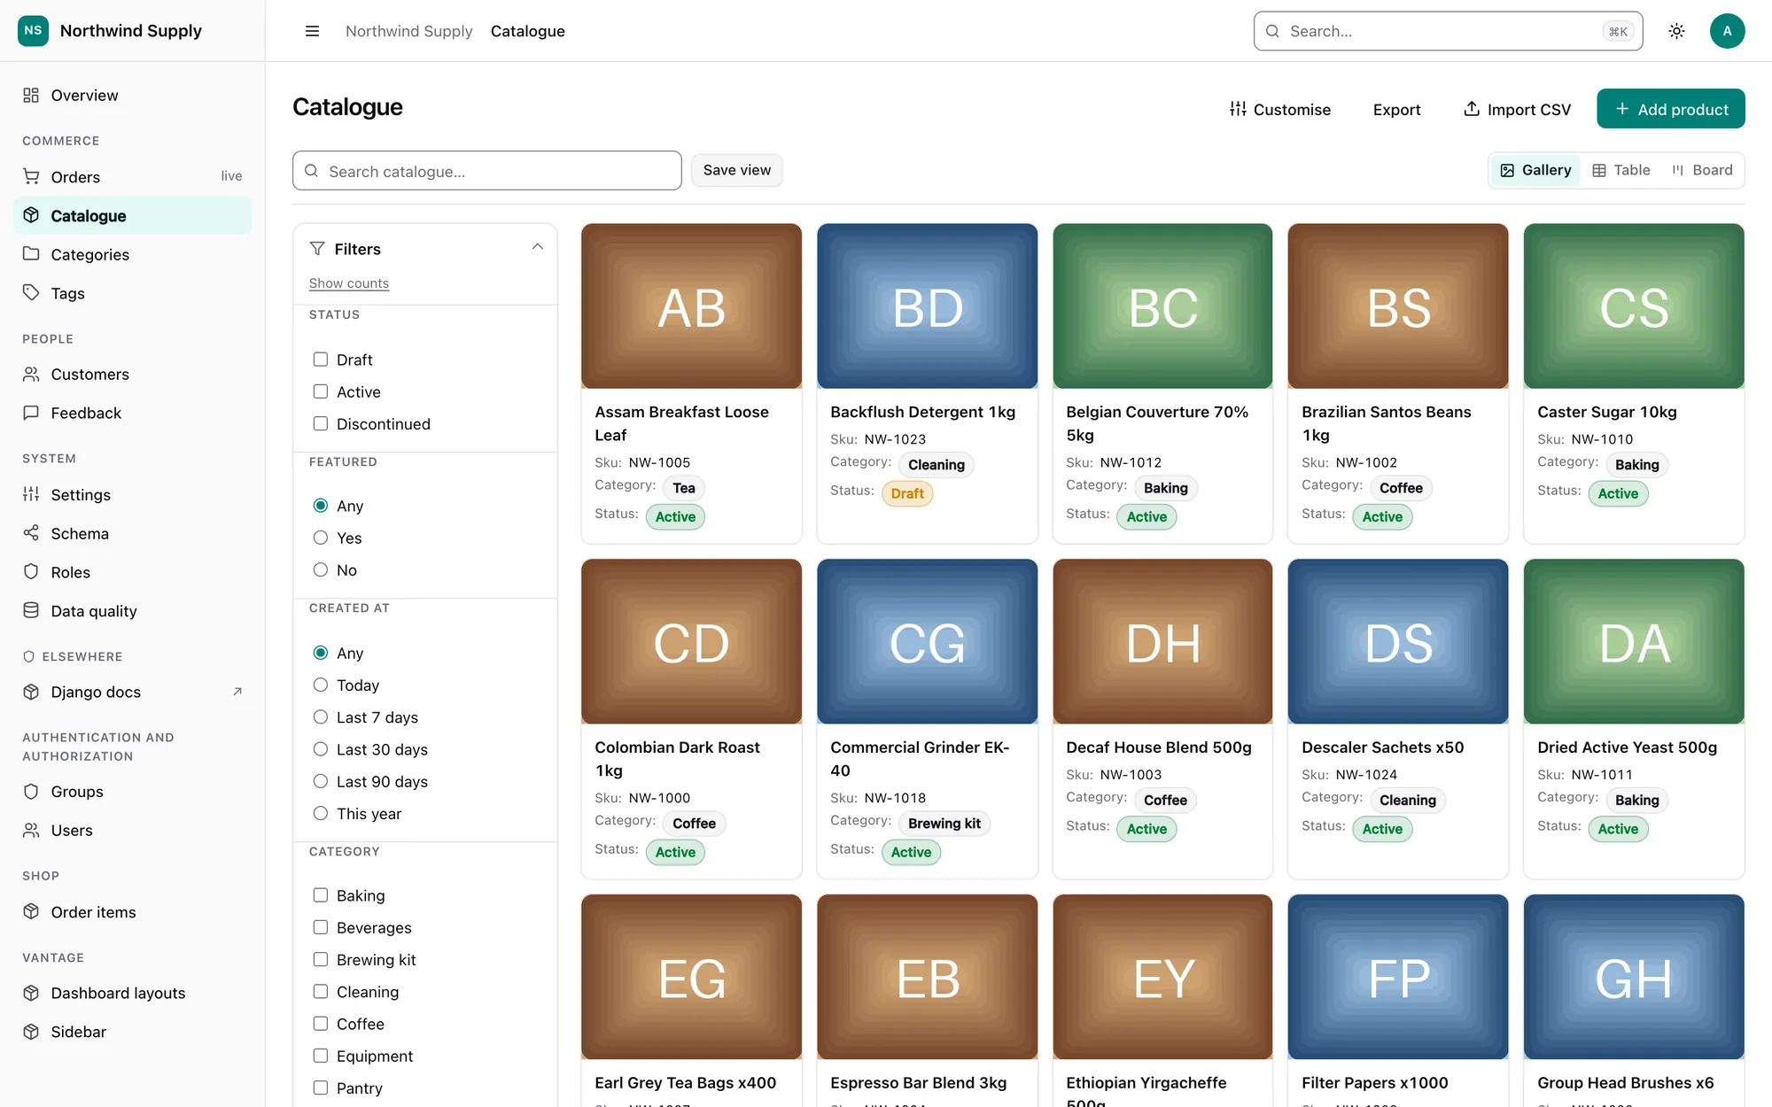Click the Groups shield icon
Image resolution: width=1772 pixels, height=1107 pixels.
[x=31, y=791]
